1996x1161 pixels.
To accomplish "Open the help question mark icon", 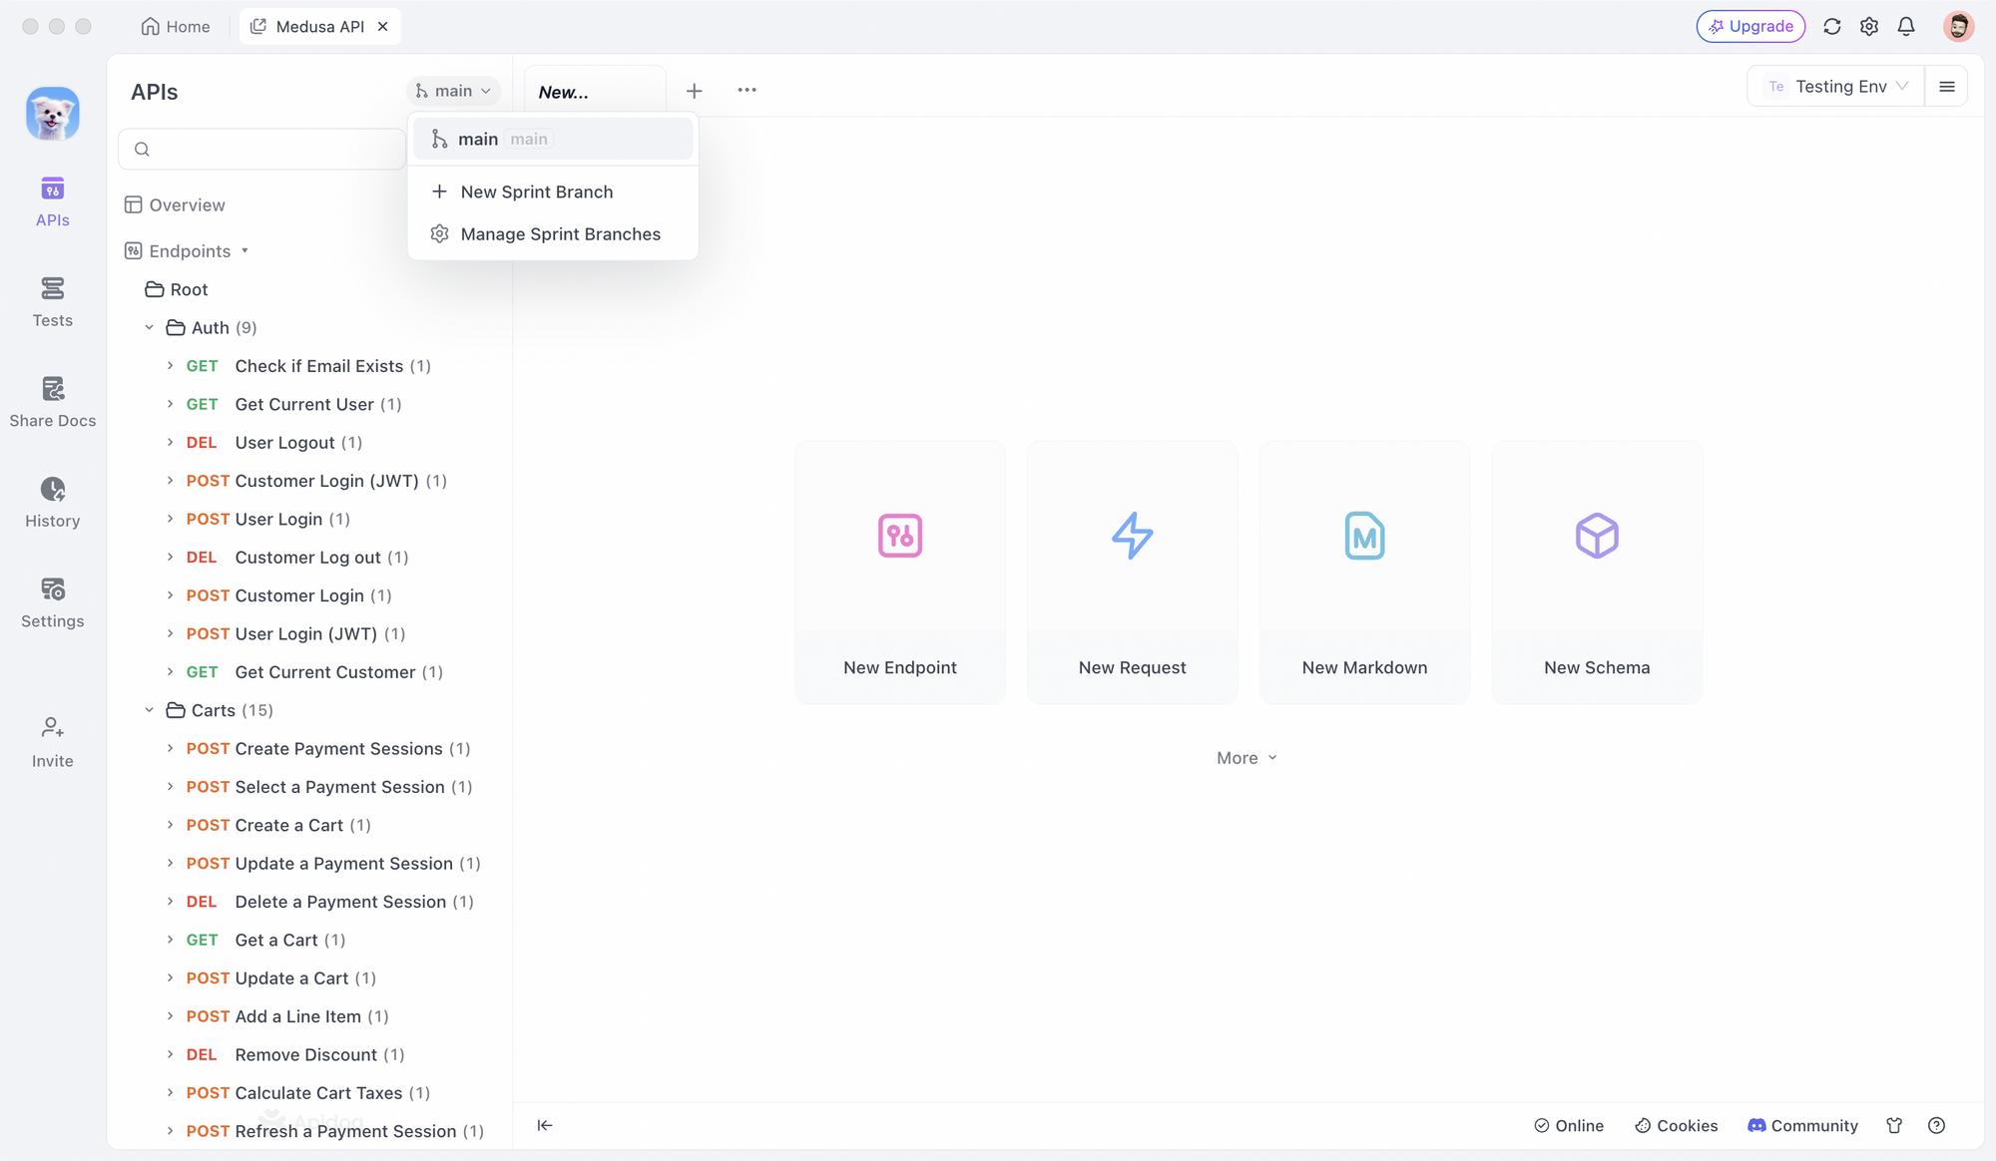I will [x=1936, y=1125].
